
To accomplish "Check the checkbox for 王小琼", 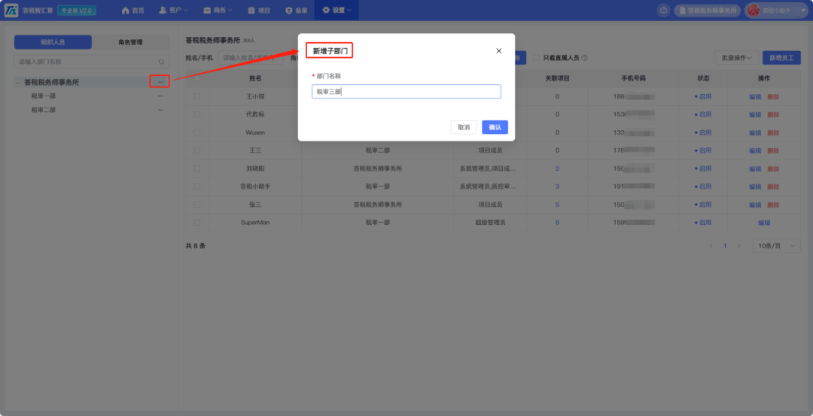I will point(197,96).
